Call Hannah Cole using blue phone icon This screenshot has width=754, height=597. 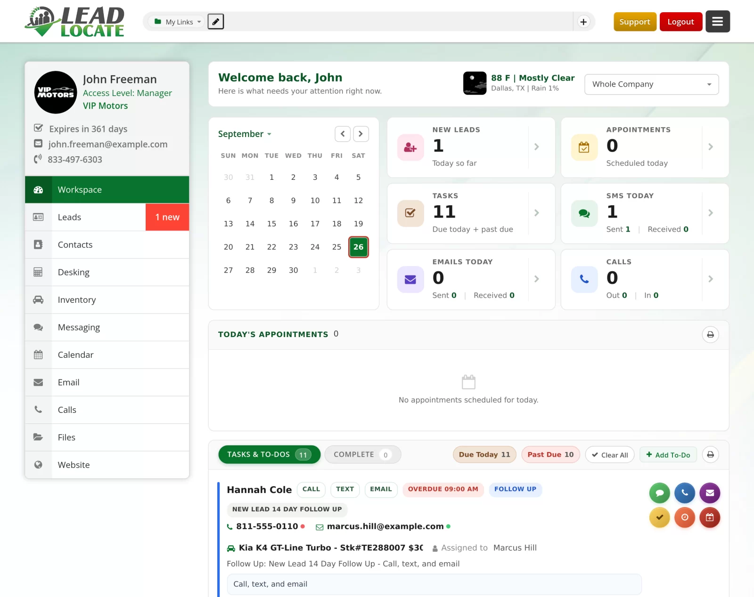[685, 493]
